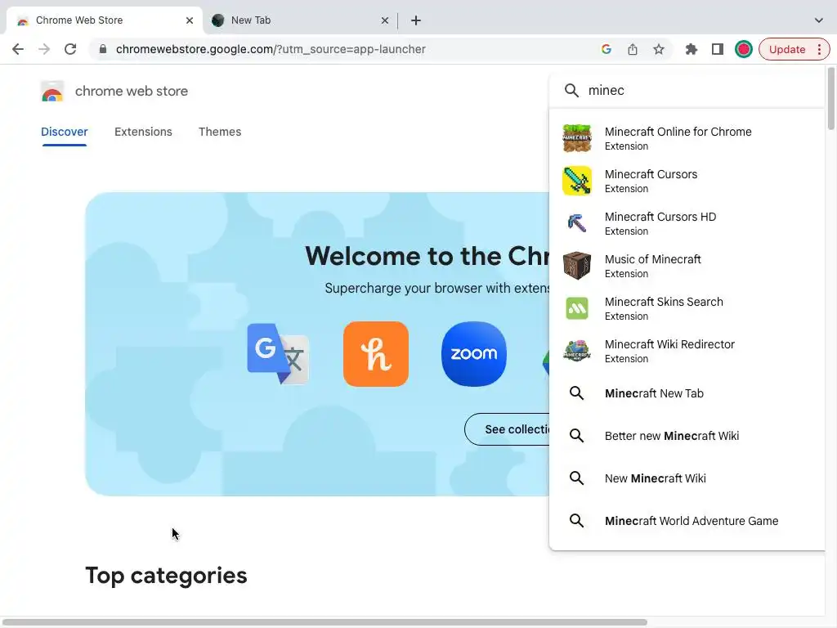Open the Extensions tab
Viewport: 837px width, 628px height.
coord(143,132)
